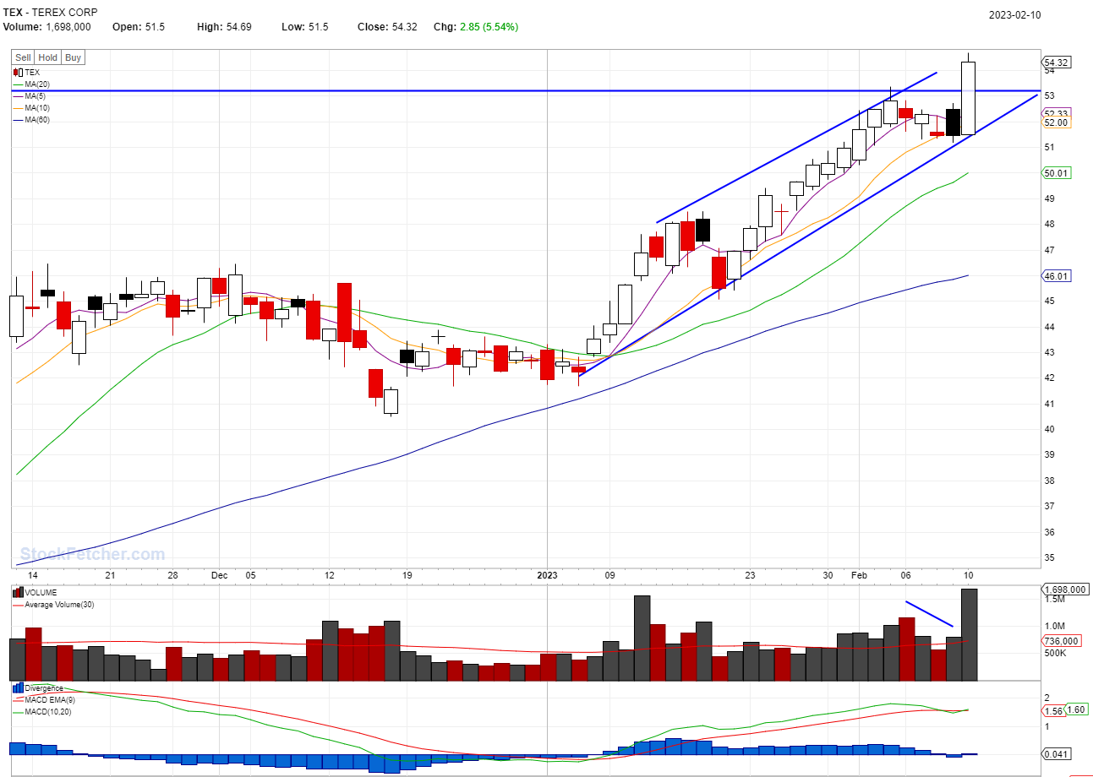Click the 1.5M volume axis label
The width and height of the screenshot is (1093, 777).
(1053, 600)
